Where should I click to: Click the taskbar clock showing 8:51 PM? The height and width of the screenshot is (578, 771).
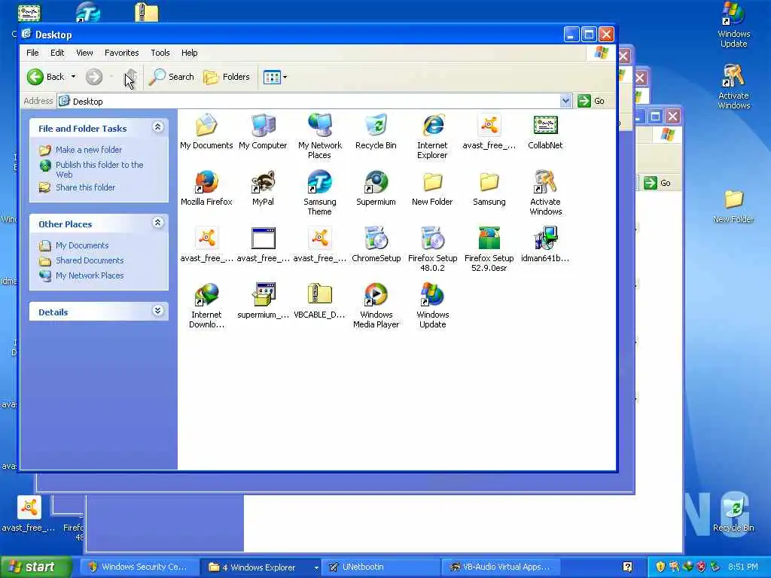(x=742, y=567)
